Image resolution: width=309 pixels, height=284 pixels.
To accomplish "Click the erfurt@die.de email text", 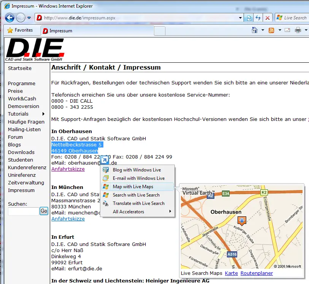I will click(x=85, y=269).
